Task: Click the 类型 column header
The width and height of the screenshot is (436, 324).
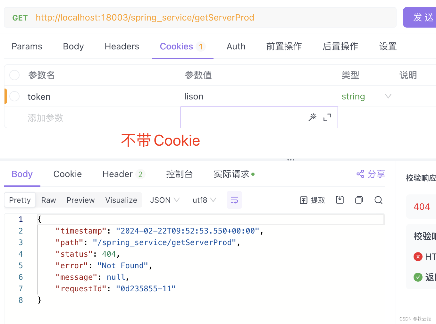Action: [x=350, y=75]
